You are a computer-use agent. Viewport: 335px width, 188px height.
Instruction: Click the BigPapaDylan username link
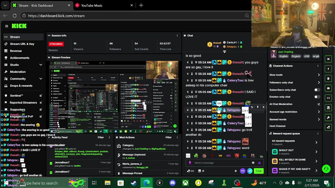(x=159, y=149)
